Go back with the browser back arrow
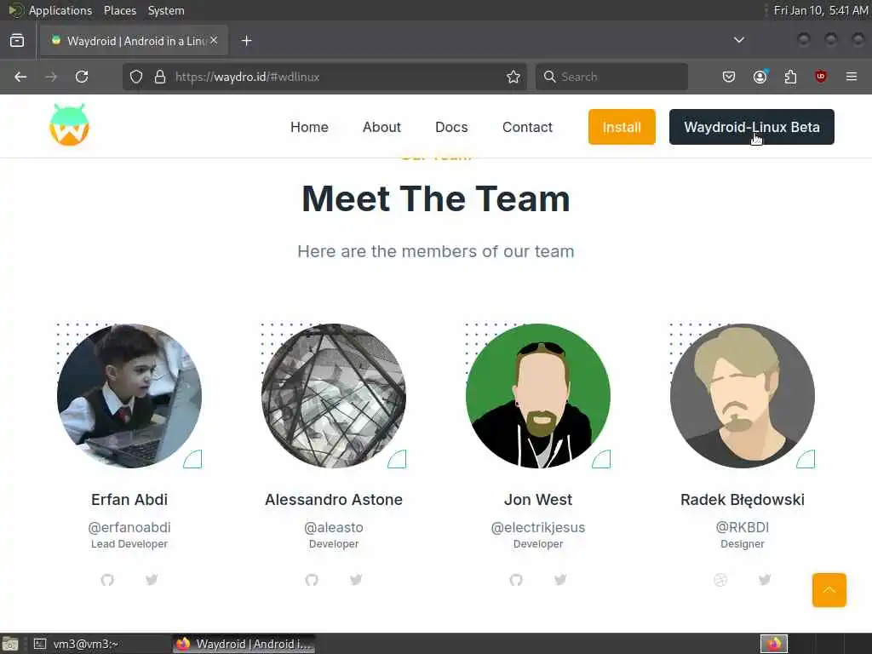This screenshot has height=654, width=872. [20, 77]
